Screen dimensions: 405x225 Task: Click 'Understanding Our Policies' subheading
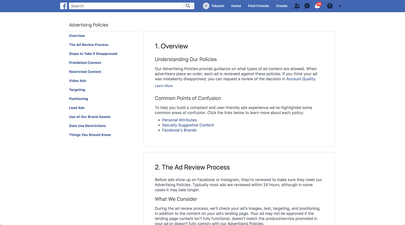click(186, 59)
